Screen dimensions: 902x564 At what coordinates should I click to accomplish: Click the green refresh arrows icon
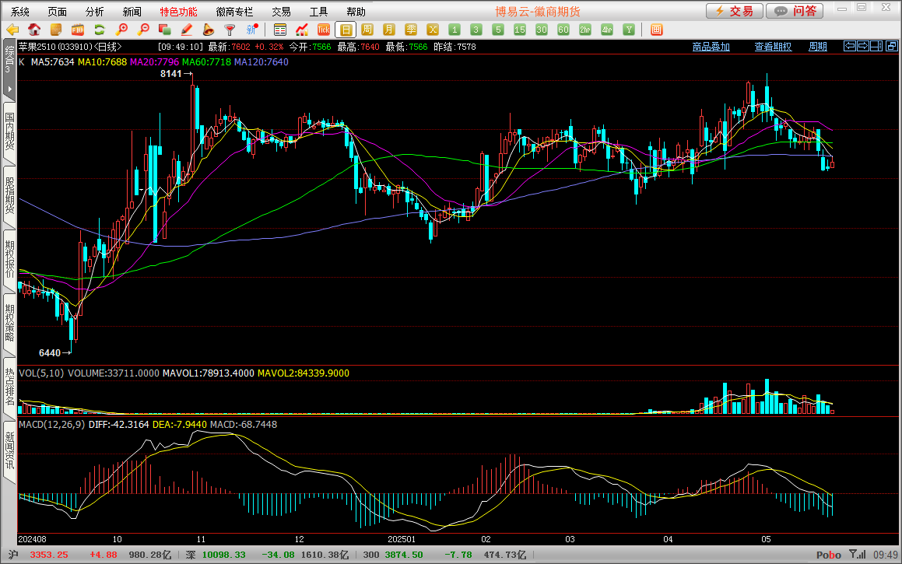tap(100, 30)
